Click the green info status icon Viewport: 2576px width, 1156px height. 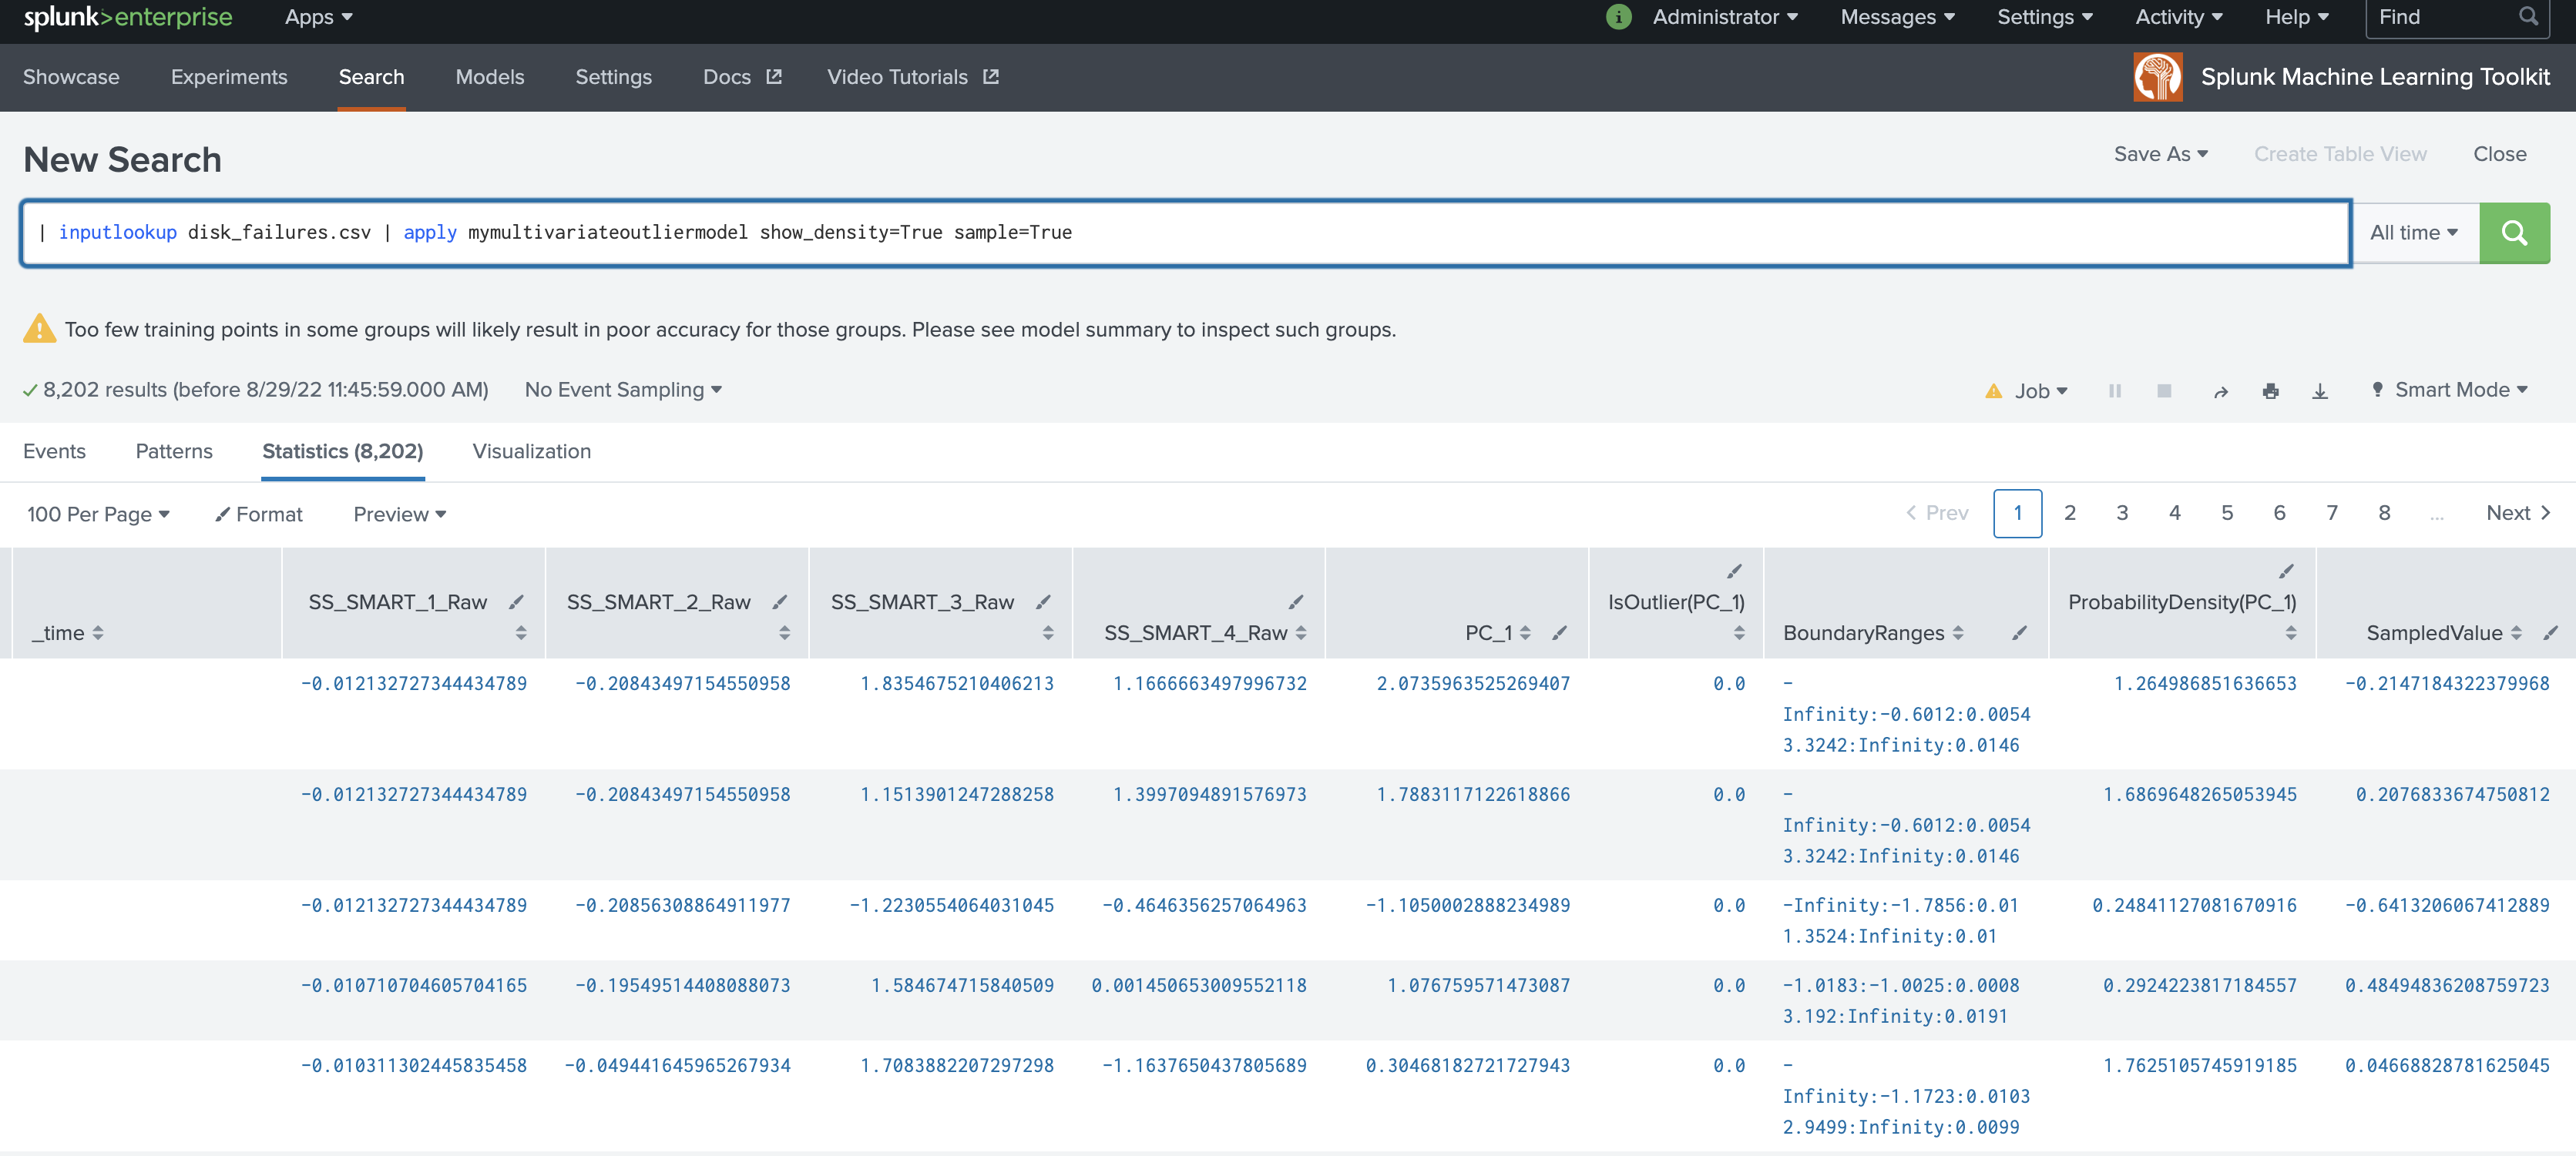(1618, 17)
